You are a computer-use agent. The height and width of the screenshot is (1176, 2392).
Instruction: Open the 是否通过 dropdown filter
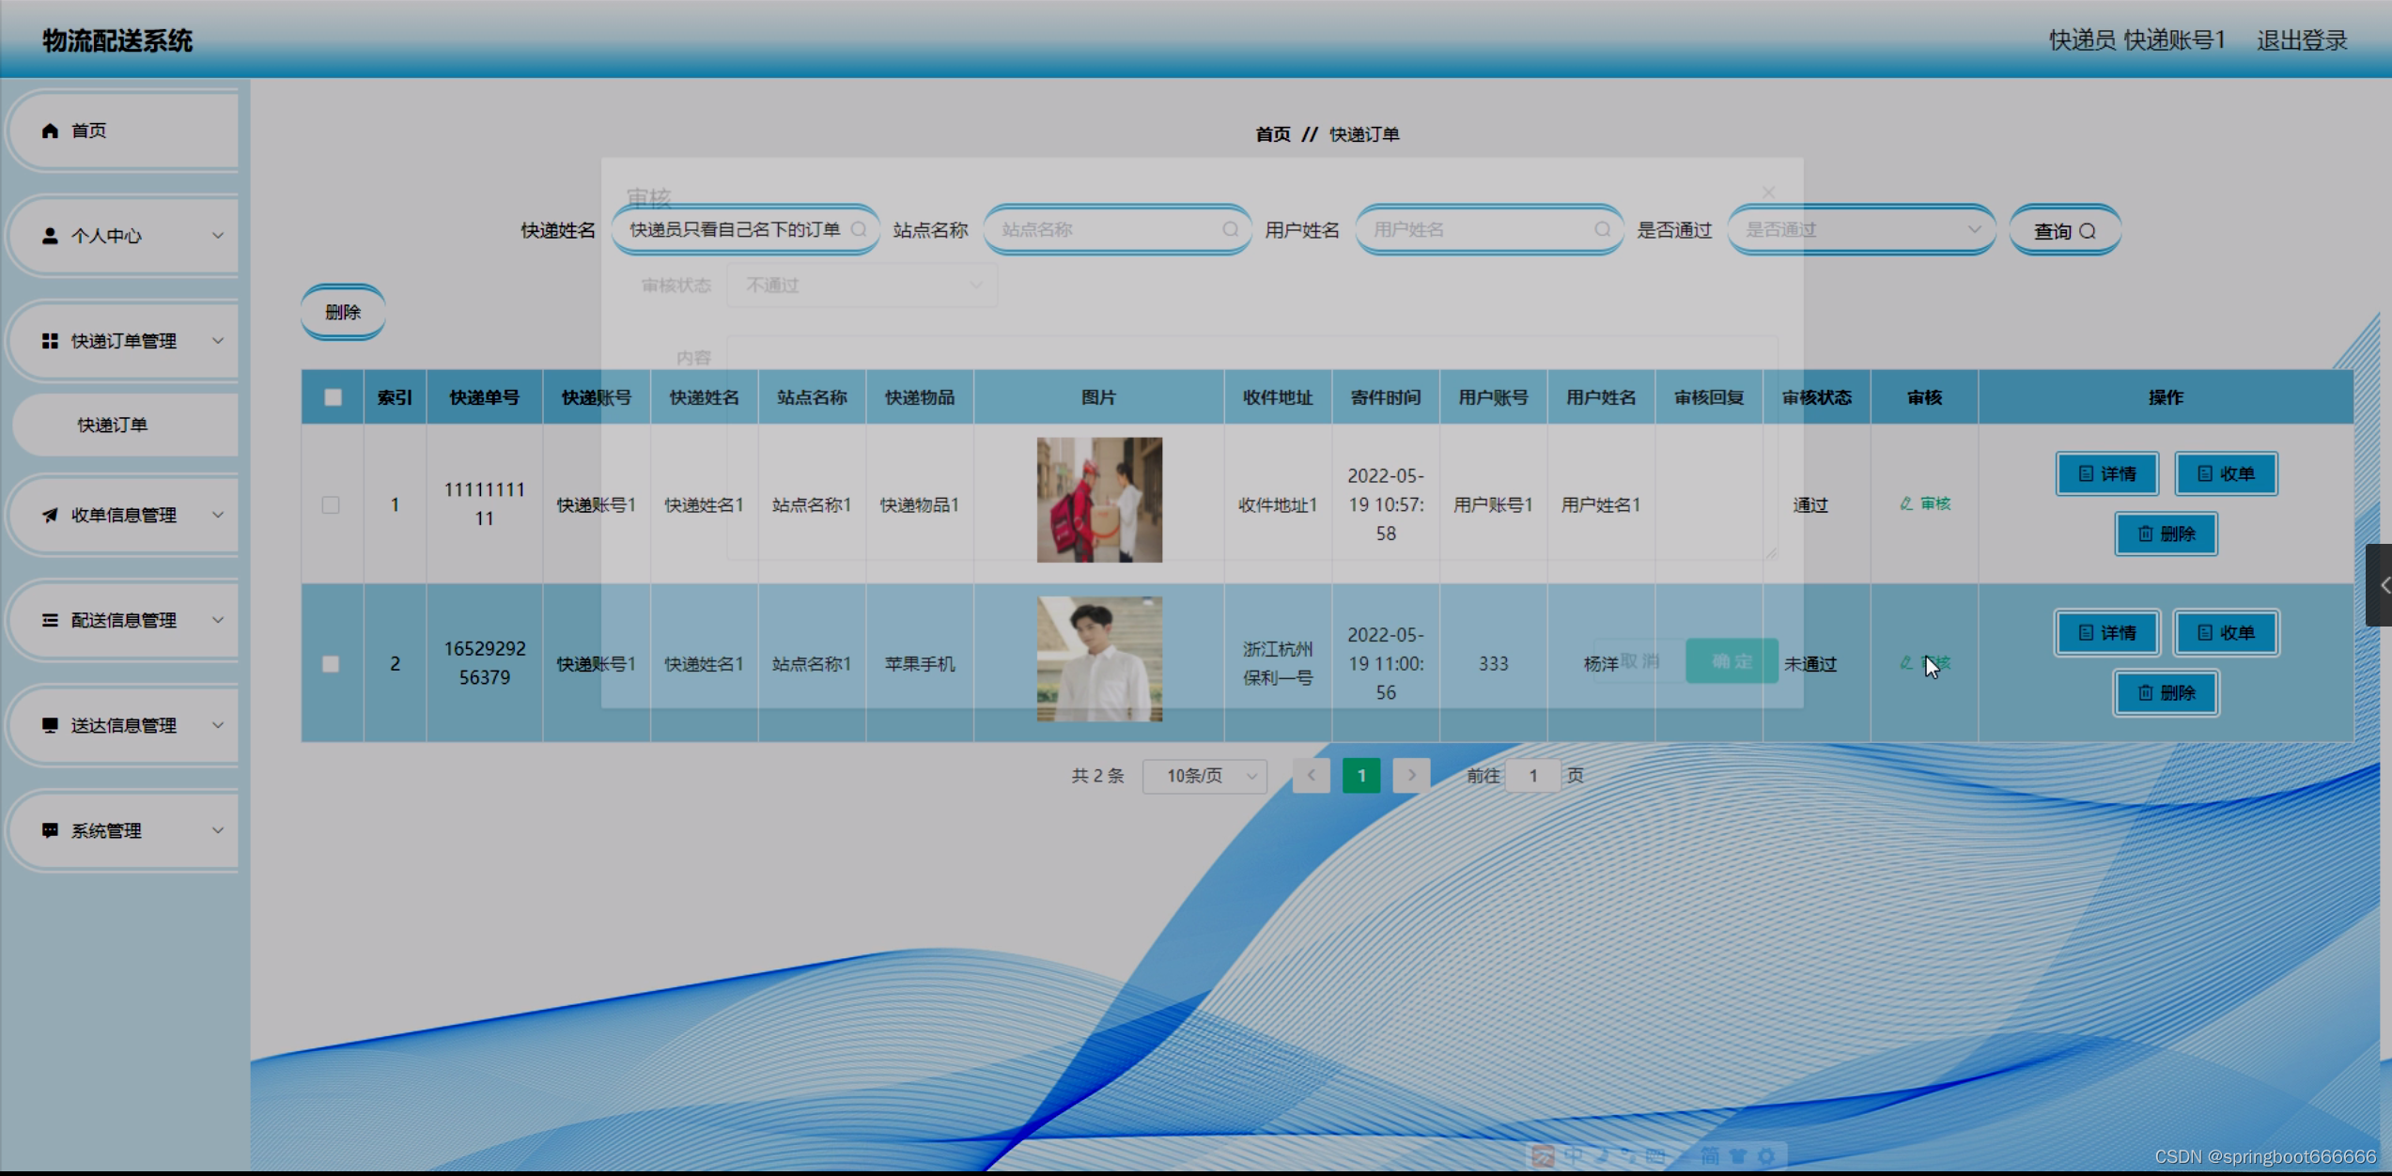click(x=1860, y=229)
